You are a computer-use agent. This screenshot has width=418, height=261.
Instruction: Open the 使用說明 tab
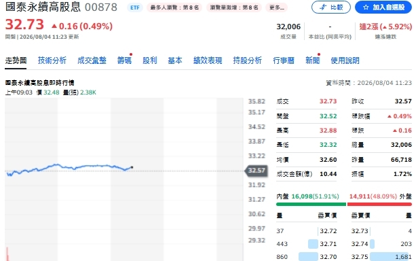(345, 60)
